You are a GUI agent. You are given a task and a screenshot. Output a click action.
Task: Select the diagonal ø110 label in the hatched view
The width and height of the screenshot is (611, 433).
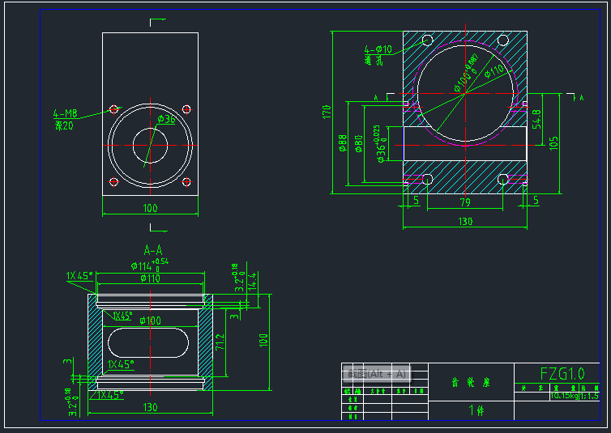tap(493, 71)
